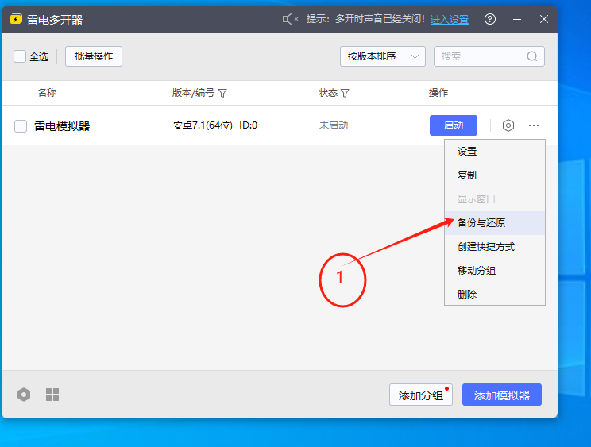Select 设置 from the context menu

coord(495,152)
